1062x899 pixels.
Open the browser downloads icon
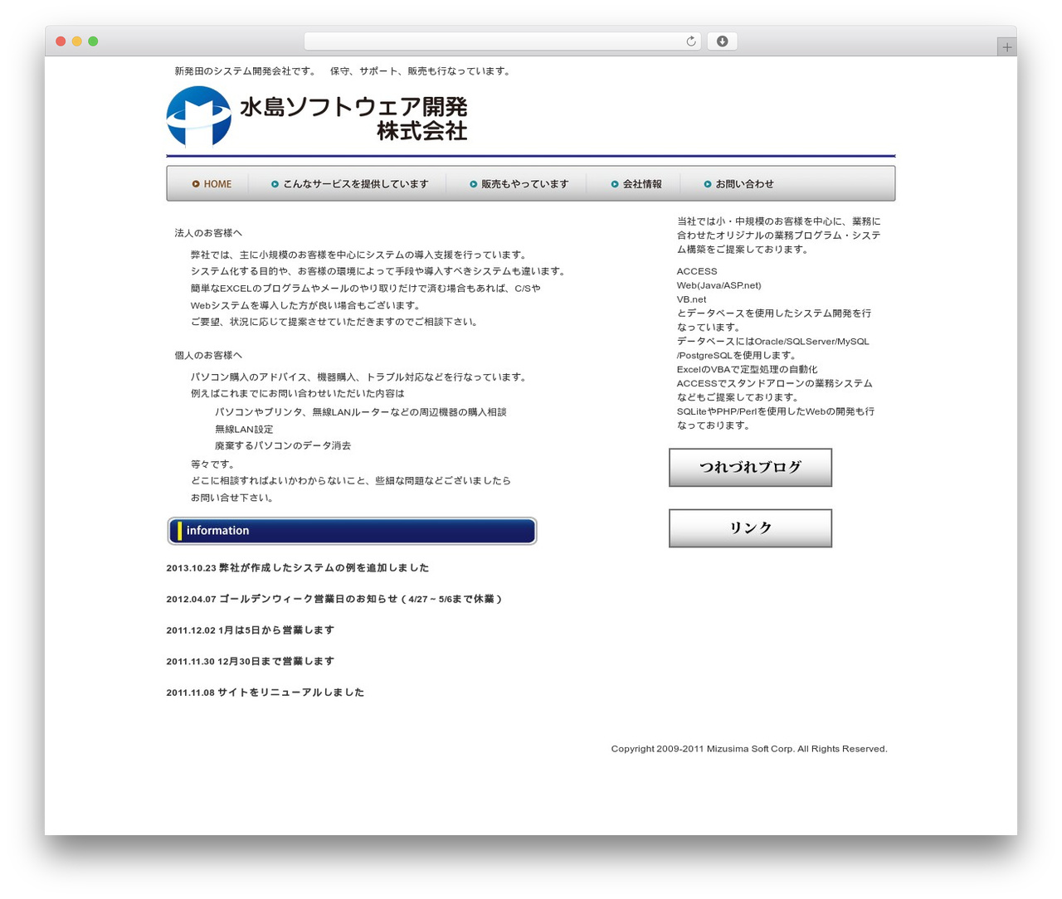[722, 41]
